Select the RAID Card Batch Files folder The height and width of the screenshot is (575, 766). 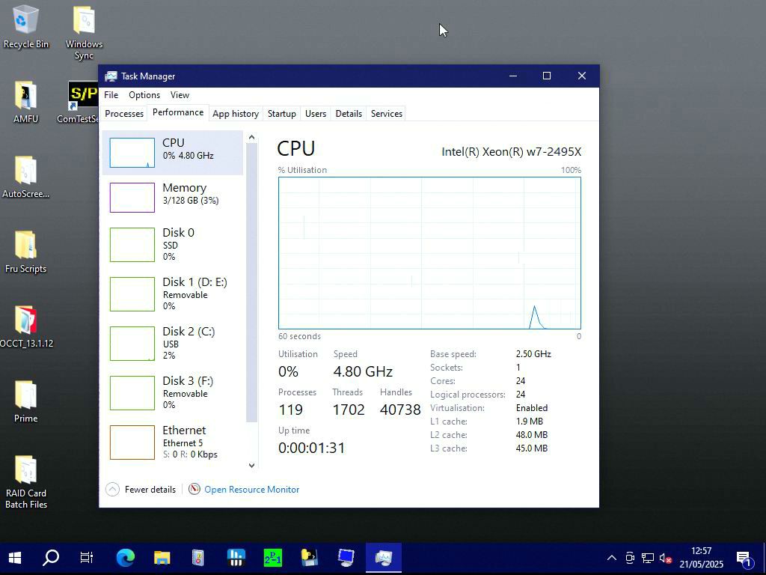tap(26, 482)
